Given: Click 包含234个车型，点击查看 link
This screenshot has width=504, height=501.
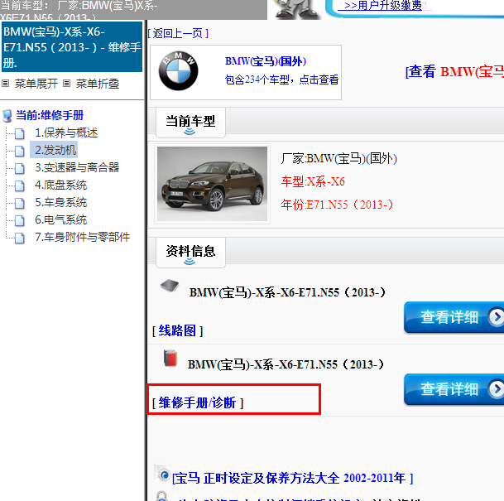Looking at the screenshot, I should pos(281,79).
